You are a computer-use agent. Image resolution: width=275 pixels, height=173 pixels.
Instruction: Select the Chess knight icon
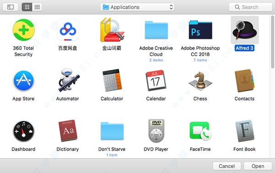click(x=200, y=81)
